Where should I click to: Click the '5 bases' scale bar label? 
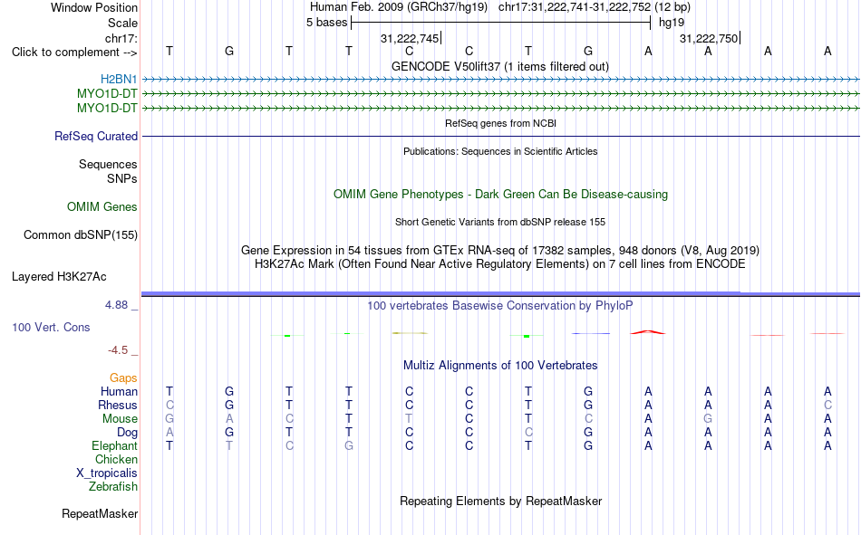(x=326, y=23)
